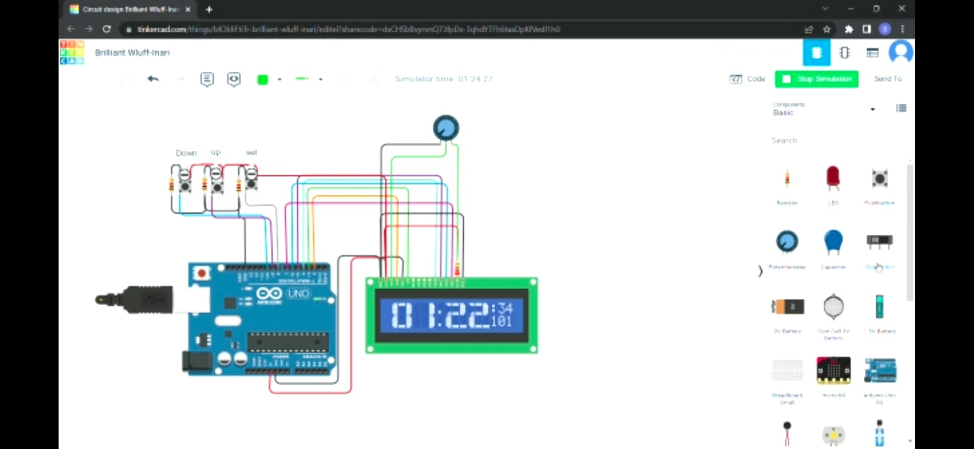This screenshot has height=449, width=974.
Task: Expand the Components Basic dropdown
Action: click(824, 110)
